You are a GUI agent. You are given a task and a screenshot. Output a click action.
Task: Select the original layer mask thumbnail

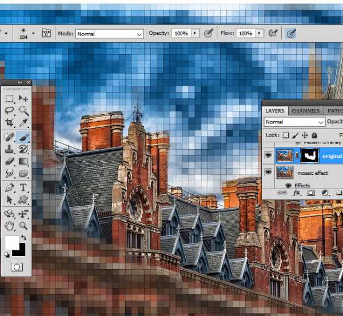click(310, 155)
